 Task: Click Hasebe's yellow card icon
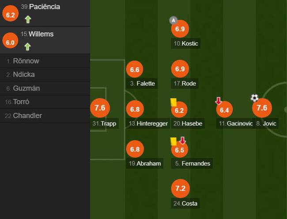(x=174, y=102)
